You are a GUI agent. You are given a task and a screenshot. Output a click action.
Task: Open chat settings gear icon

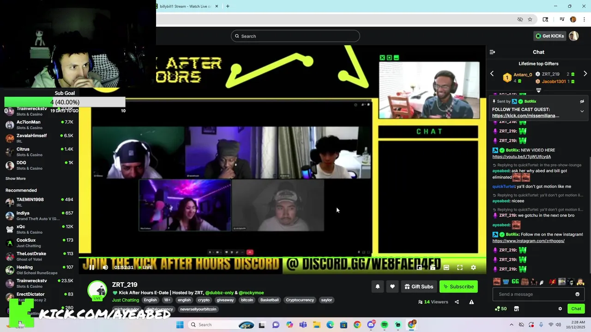[x=560, y=309]
